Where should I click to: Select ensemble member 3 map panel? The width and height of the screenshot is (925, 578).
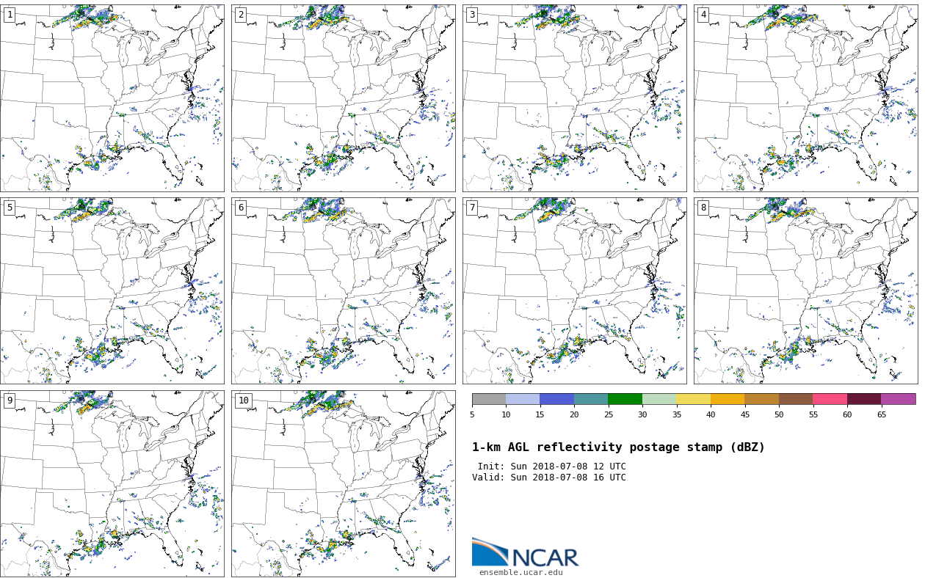[x=574, y=98]
